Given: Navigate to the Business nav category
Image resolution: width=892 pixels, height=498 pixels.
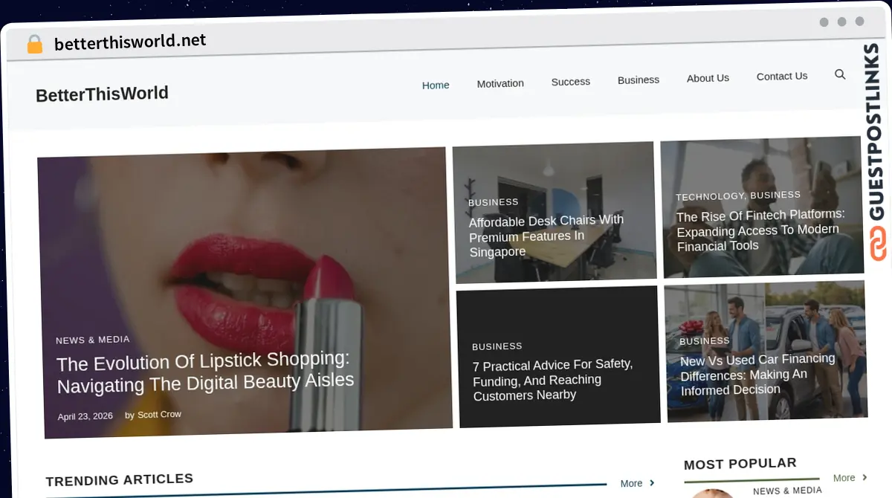Looking at the screenshot, I should 638,80.
